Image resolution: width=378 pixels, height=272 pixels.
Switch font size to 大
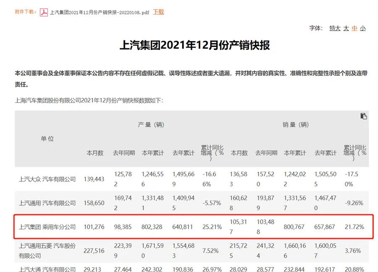(346, 28)
